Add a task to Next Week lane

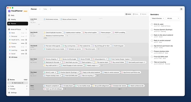(102, 66)
